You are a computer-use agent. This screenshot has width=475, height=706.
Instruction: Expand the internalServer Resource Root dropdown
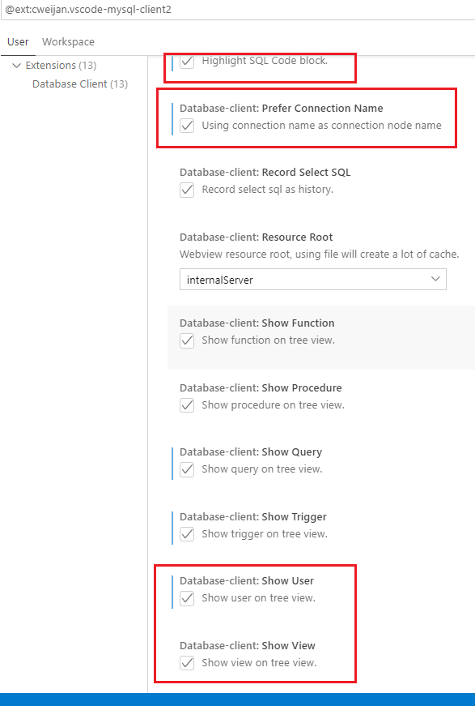[312, 279]
